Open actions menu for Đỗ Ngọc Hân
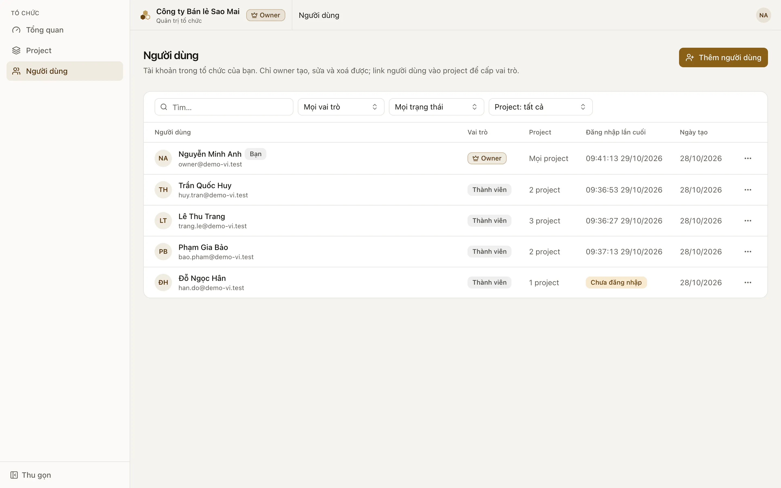 [748, 283]
